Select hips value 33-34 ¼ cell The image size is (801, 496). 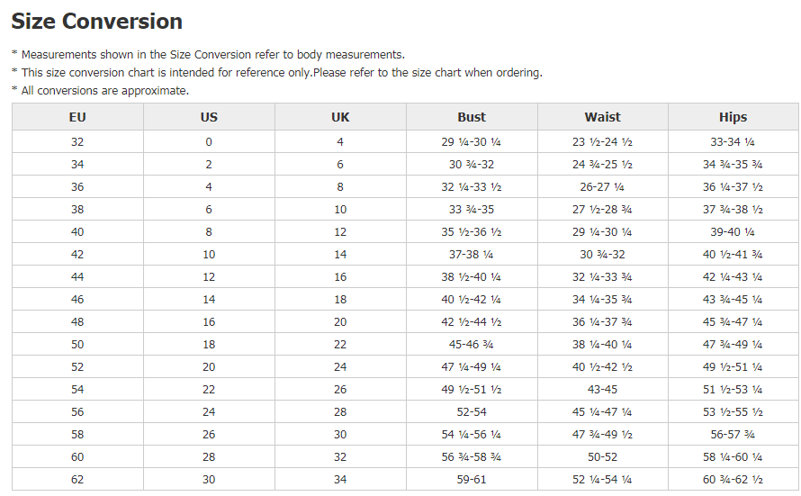pyautogui.click(x=733, y=141)
